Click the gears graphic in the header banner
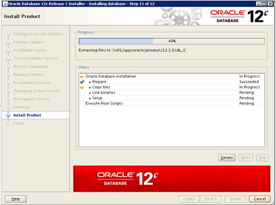Image resolution: width=276 pixels, height=205 pixels. click(x=178, y=16)
